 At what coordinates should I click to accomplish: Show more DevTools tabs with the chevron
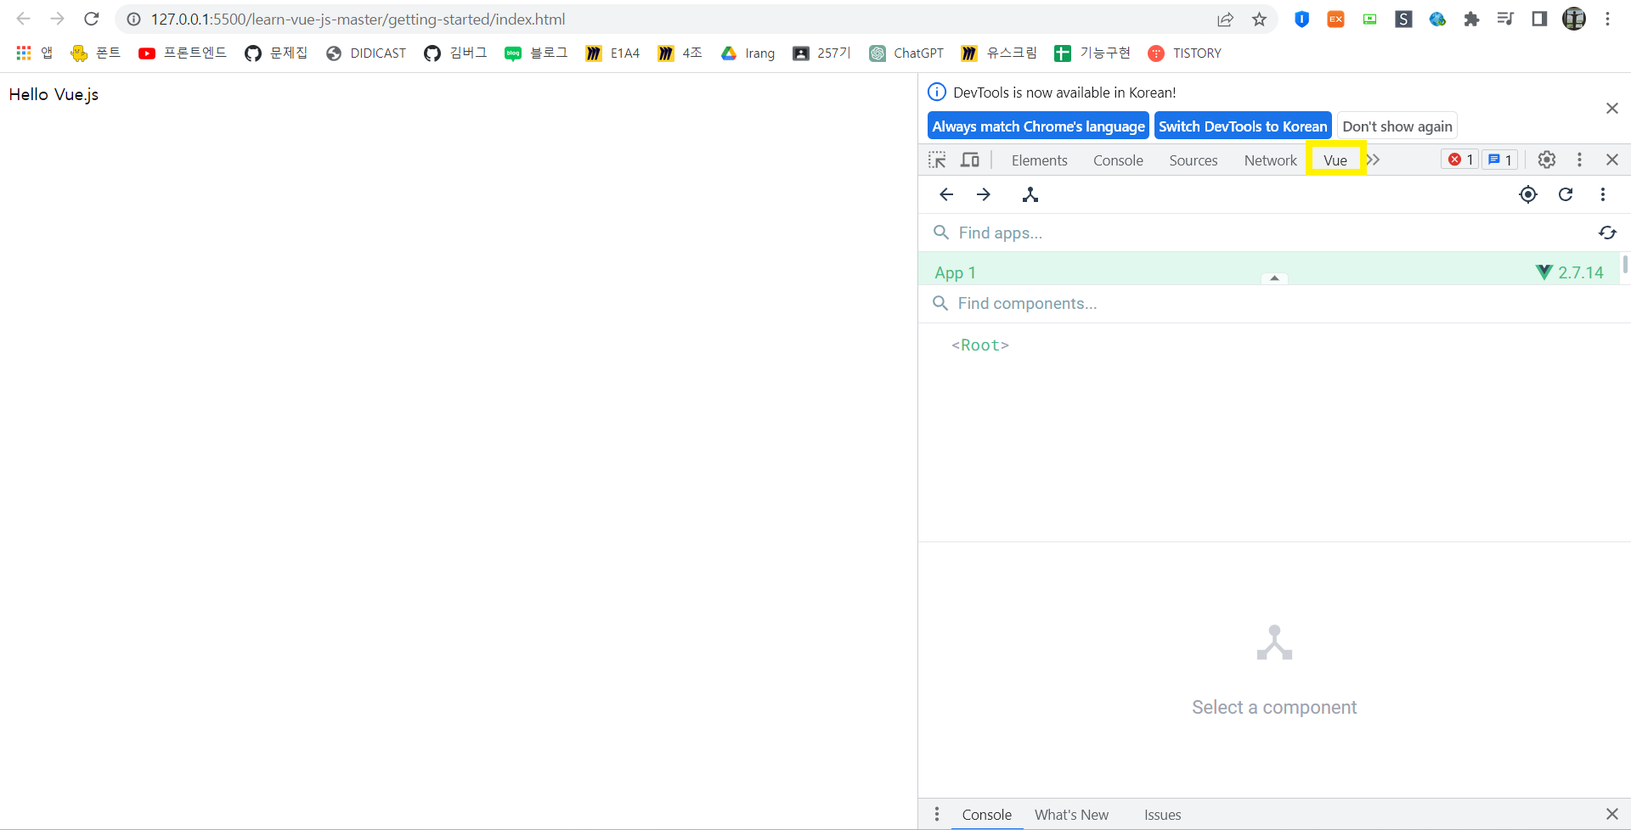(x=1374, y=160)
